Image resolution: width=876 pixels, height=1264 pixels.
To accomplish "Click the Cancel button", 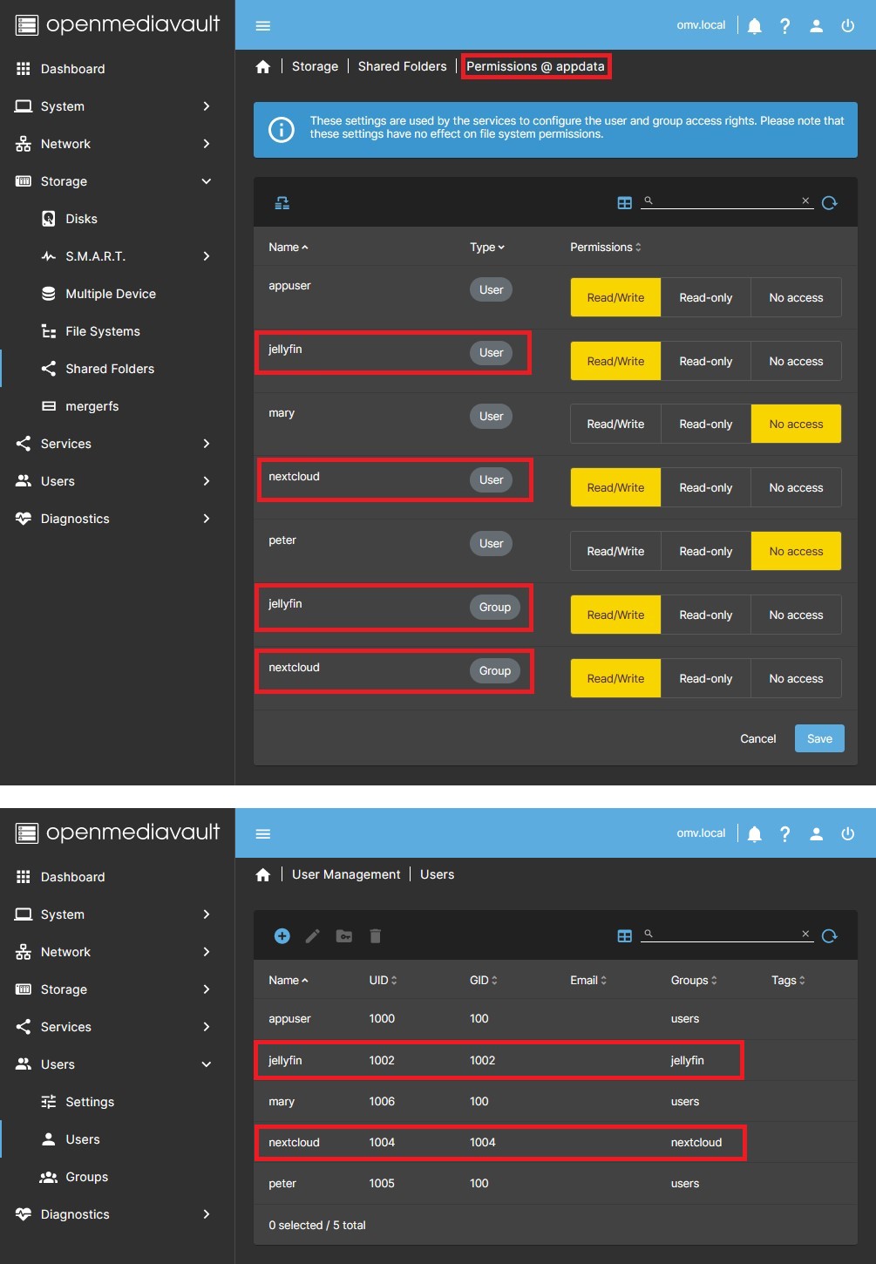I will [x=757, y=738].
